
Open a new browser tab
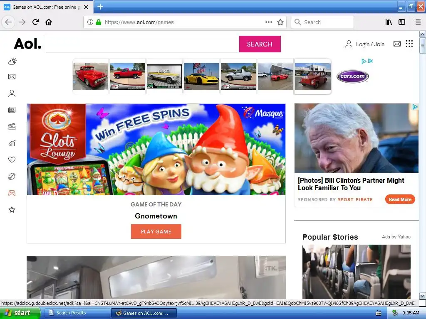click(100, 7)
